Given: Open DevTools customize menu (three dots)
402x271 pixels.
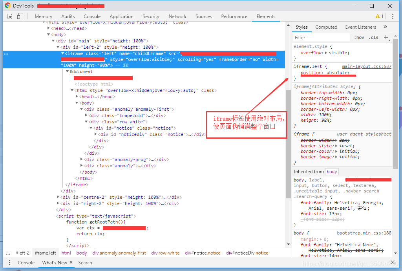Looking at the screenshot, I should coord(393,16).
